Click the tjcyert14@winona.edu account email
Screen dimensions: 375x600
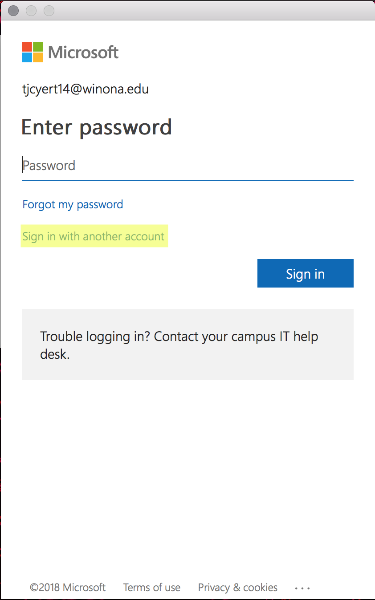(x=86, y=89)
